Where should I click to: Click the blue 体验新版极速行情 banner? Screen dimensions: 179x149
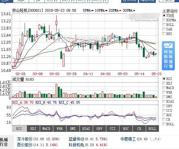tap(168, 56)
